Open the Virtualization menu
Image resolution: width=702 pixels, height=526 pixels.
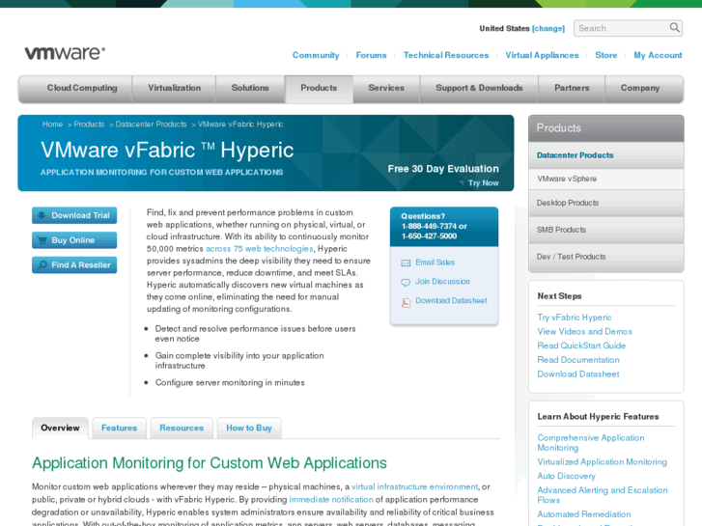pyautogui.click(x=174, y=88)
